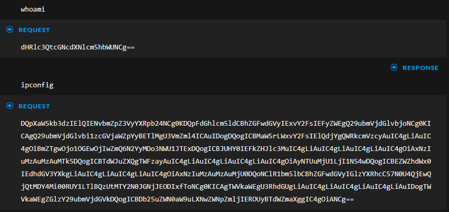Select the second REQUEST label above the long block
This screenshot has height=212, width=449.
point(34,106)
